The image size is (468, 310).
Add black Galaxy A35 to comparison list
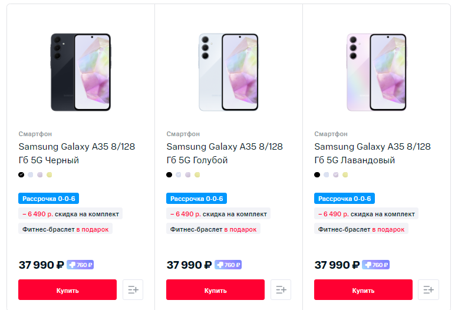(133, 290)
